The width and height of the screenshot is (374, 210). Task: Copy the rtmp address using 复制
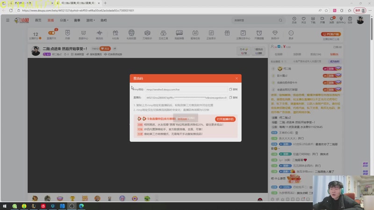click(x=233, y=90)
